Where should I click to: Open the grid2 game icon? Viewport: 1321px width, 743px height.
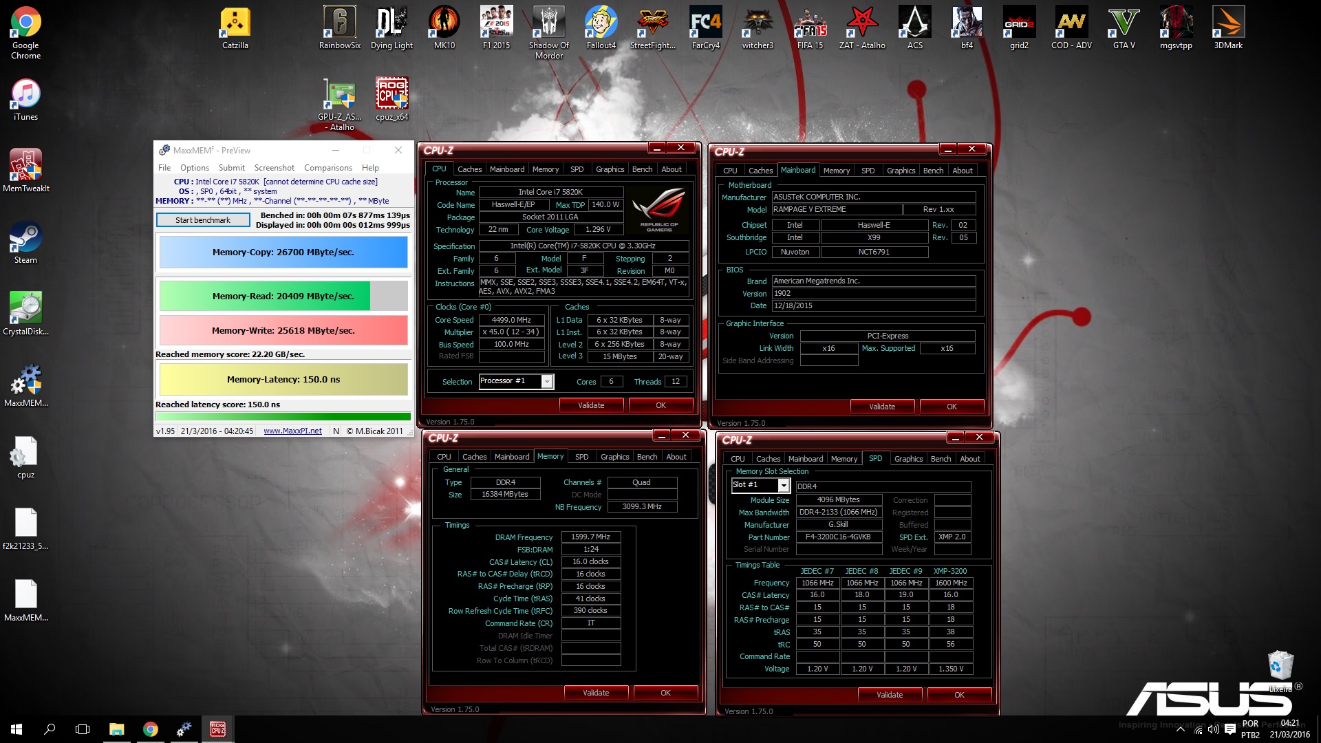coord(1019,28)
